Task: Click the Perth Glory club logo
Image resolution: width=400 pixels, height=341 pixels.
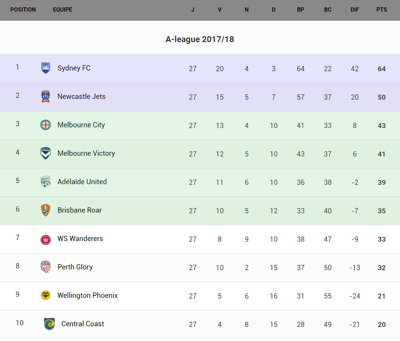Action: pos(46,267)
